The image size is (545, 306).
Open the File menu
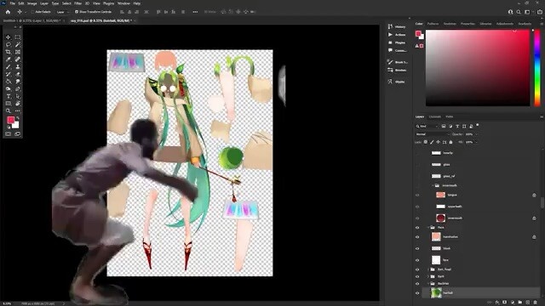[x=13, y=3]
